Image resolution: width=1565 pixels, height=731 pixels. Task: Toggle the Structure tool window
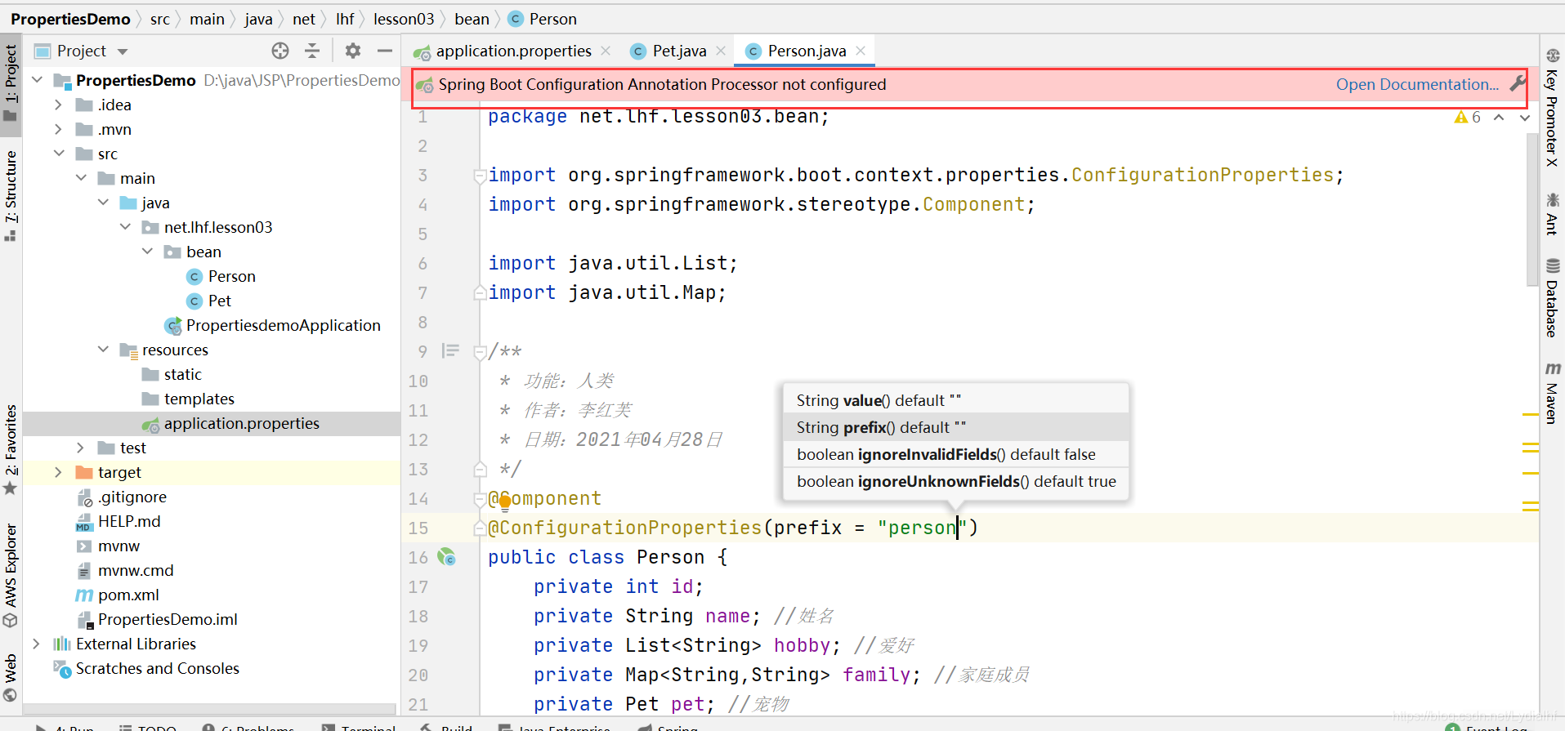[x=11, y=194]
